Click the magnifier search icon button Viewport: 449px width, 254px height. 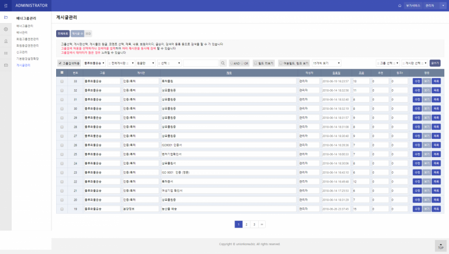click(x=223, y=63)
